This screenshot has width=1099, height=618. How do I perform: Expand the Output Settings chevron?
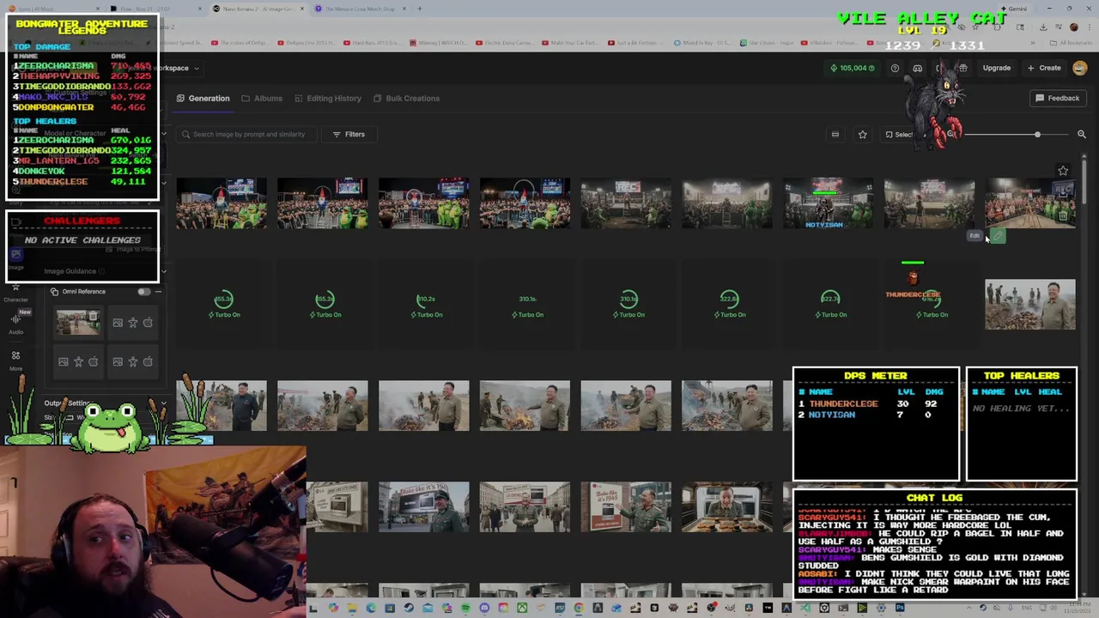point(163,403)
